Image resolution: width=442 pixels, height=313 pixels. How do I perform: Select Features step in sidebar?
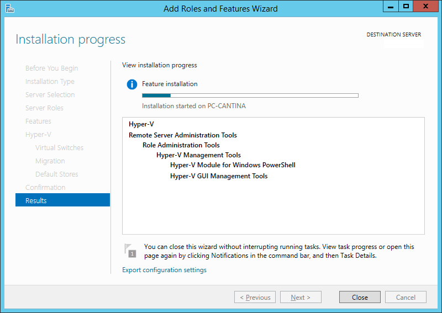coord(38,121)
